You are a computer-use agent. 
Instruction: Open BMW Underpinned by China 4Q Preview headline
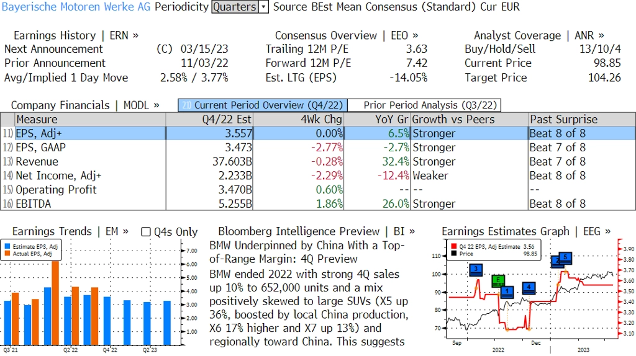(307, 252)
